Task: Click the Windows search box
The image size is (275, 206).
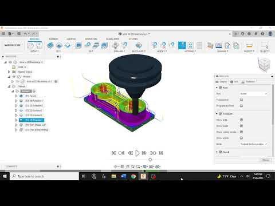Action: 44,176
